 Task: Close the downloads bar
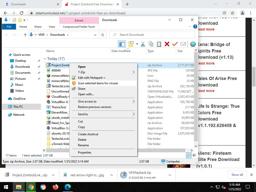pos(251,175)
